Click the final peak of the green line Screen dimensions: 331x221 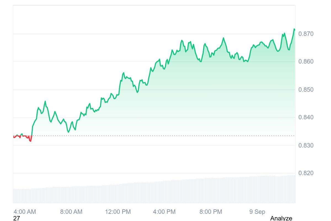coord(294,29)
